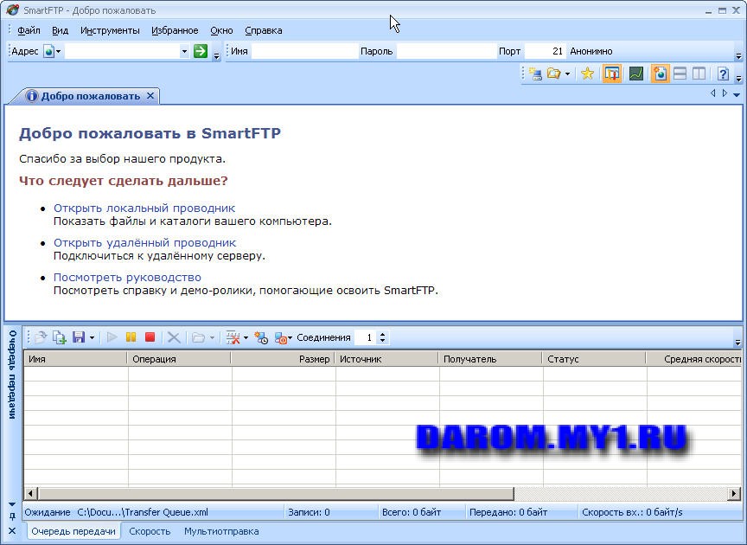Click the Пароль password input field
The image size is (747, 545).
point(446,51)
